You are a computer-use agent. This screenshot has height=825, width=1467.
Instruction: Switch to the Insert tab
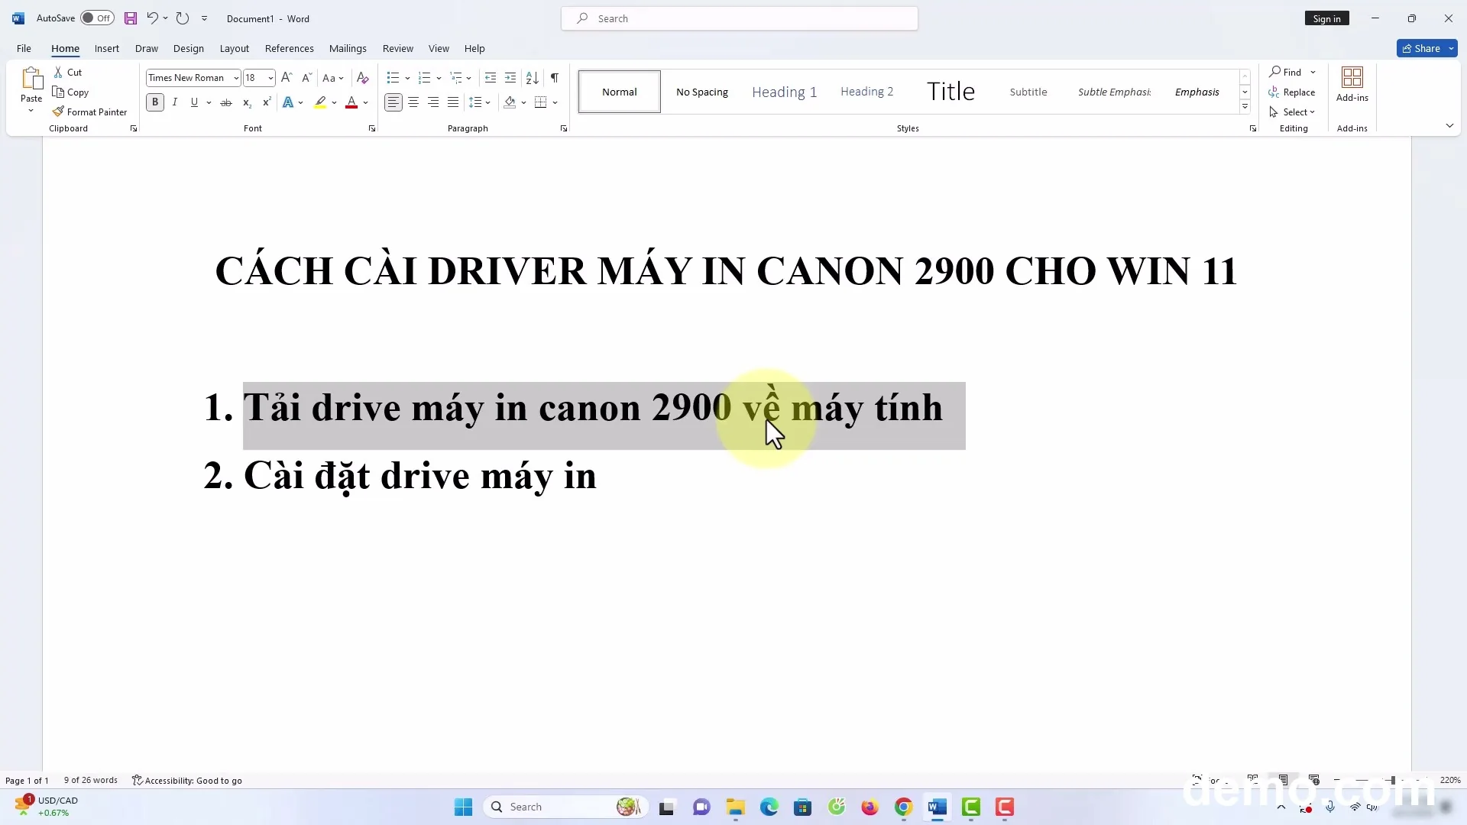[107, 48]
